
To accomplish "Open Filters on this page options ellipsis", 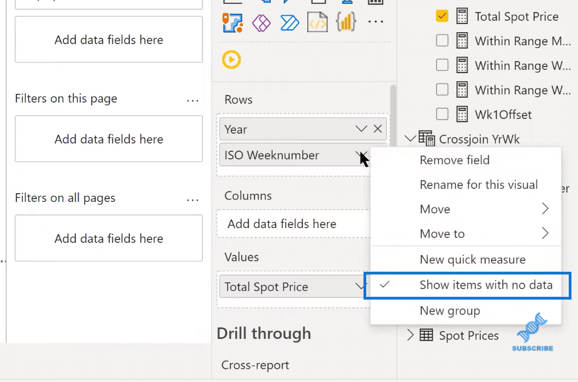I will point(193,100).
